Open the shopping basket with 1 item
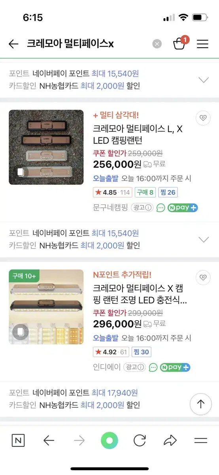This screenshot has width=219, height=475. 180,43
